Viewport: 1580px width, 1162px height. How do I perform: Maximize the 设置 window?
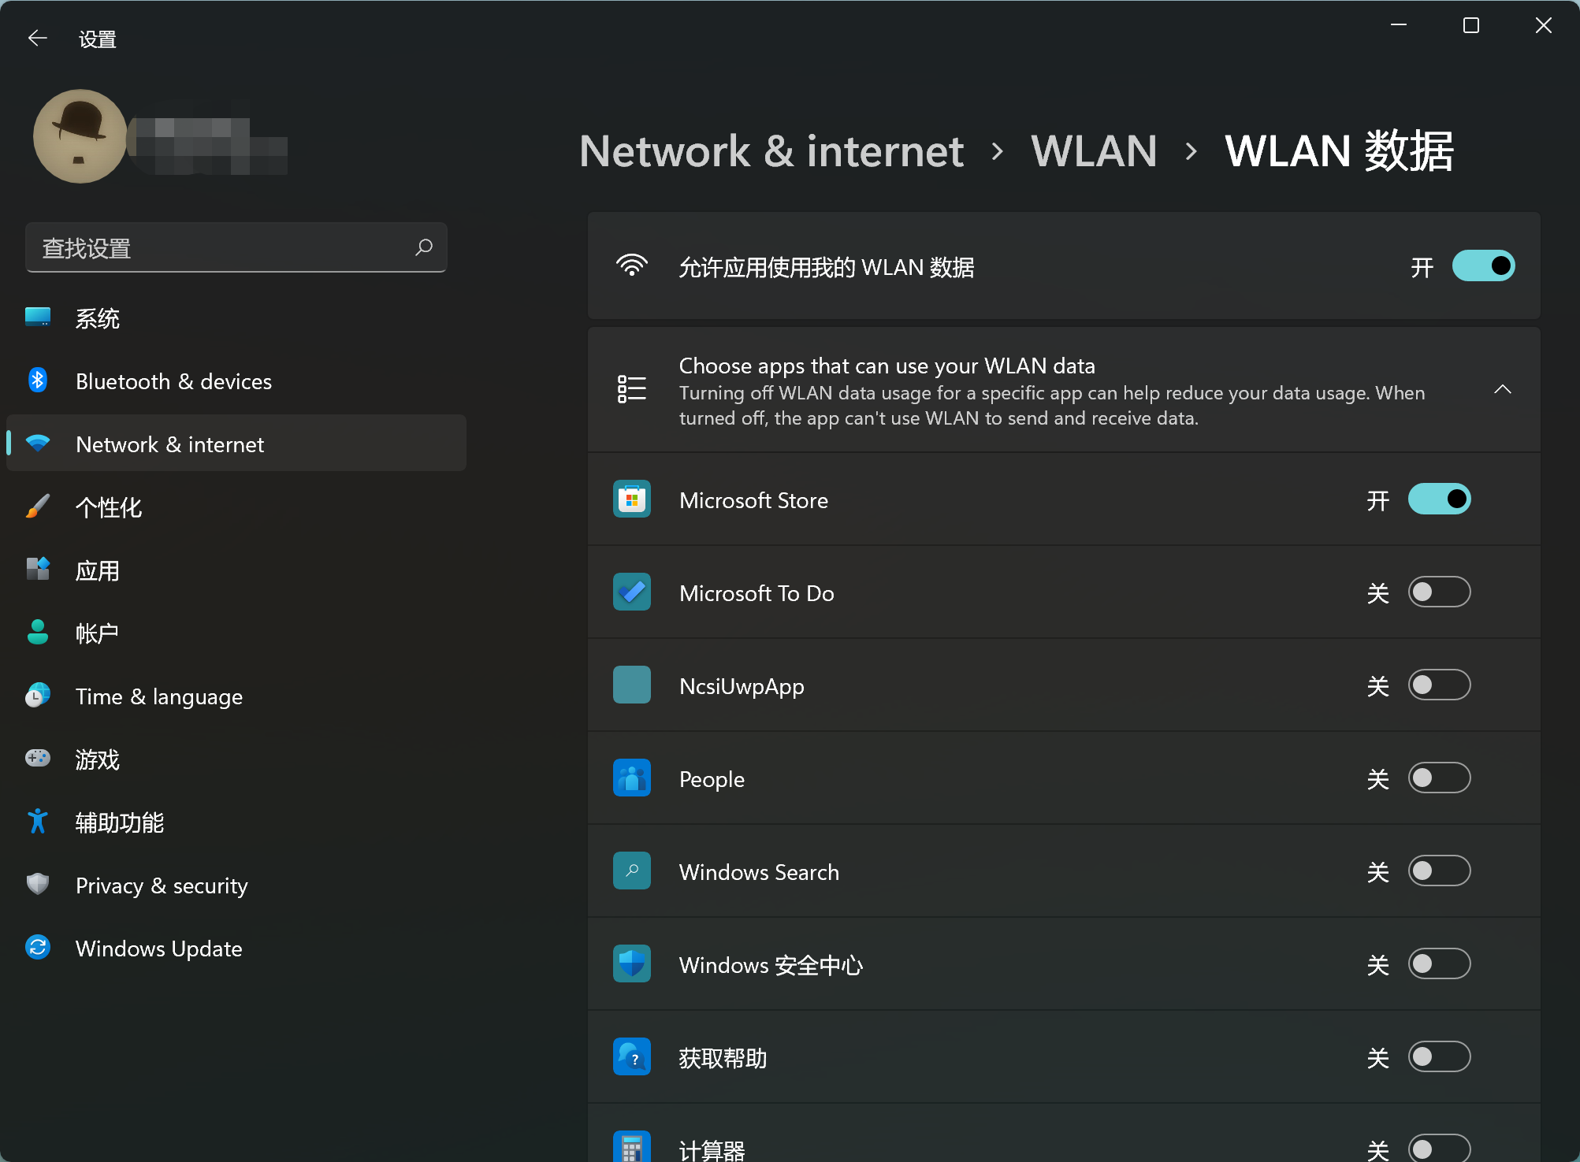coord(1470,26)
